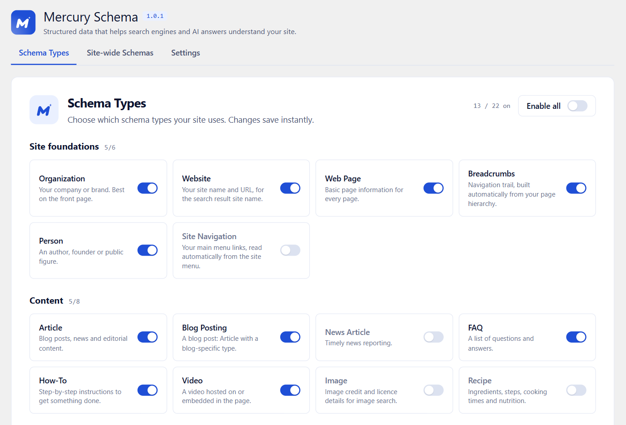Viewport: 626px width, 425px height.
Task: Click the 'News Article' card title
Action: 347,332
